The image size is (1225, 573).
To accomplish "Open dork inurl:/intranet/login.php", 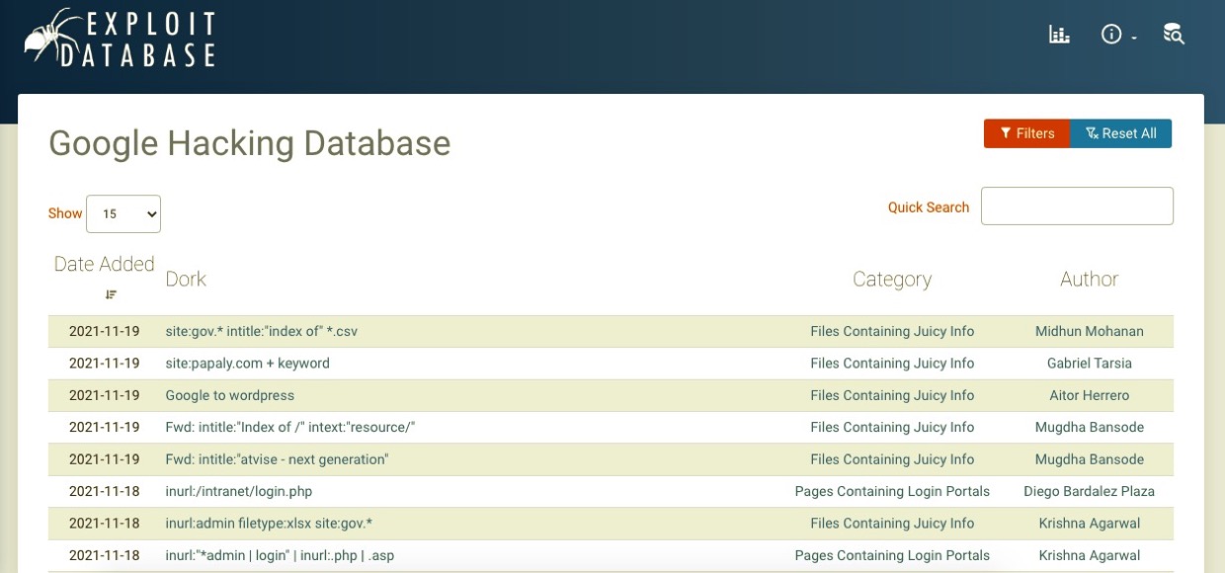I will point(238,491).
